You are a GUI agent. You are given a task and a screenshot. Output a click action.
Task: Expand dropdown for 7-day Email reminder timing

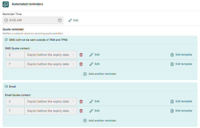point(51,111)
